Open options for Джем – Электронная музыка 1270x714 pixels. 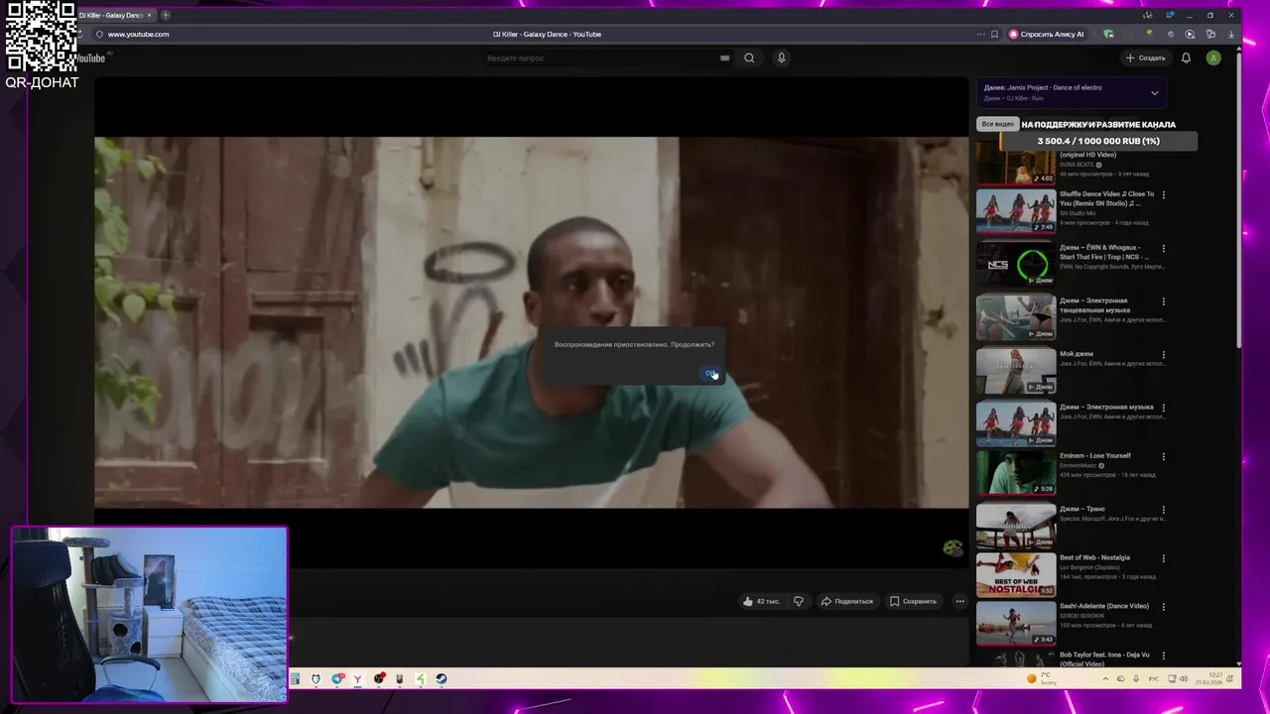click(1164, 408)
